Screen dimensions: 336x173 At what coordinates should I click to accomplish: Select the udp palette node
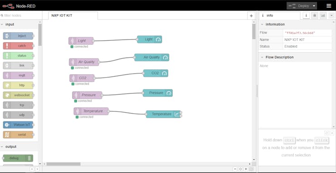click(x=18, y=115)
